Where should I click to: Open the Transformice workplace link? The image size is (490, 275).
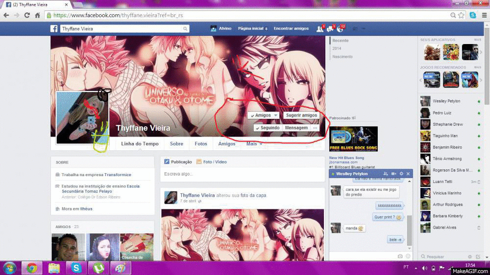point(117,175)
